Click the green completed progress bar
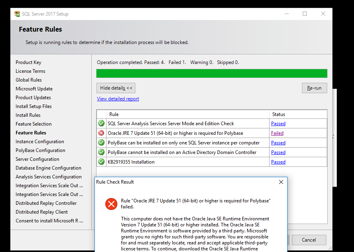This screenshot has width=354, height=252. tap(212, 73)
